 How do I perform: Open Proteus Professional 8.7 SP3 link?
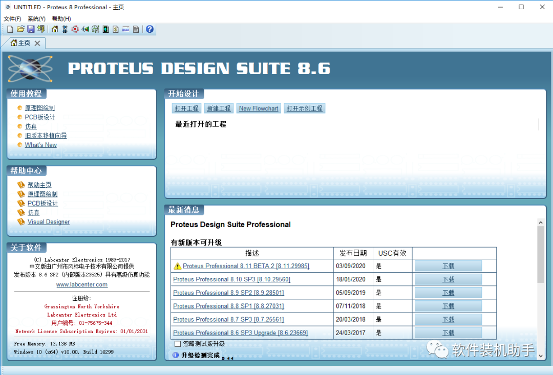(228, 320)
